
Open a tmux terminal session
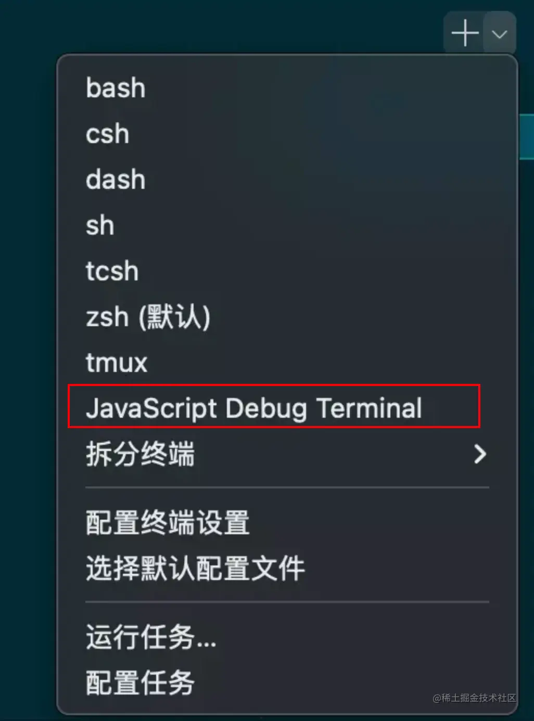(x=117, y=363)
